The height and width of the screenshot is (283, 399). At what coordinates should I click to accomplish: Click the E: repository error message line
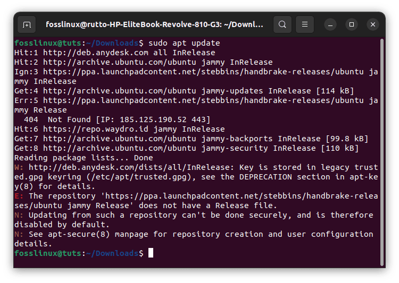pyautogui.click(x=196, y=201)
